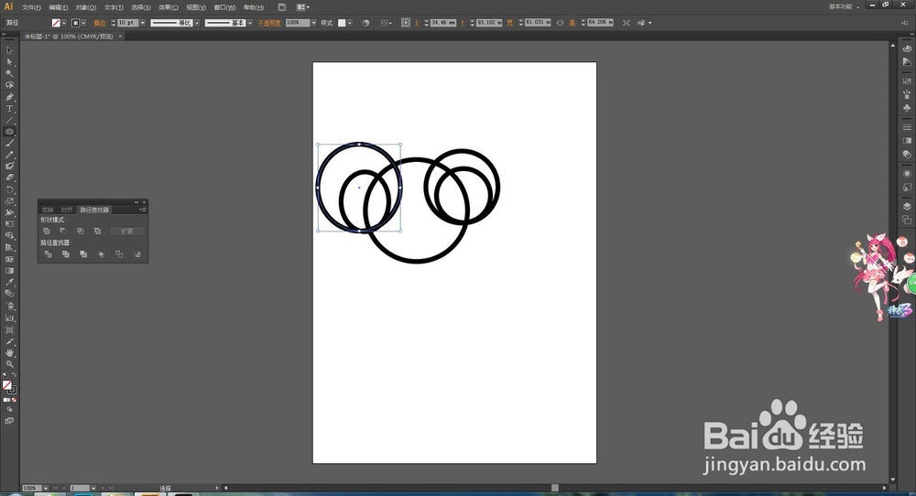Viewport: 916px width, 496px height.
Task: Click the 扩展 button in Pathfinder
Action: 126,232
